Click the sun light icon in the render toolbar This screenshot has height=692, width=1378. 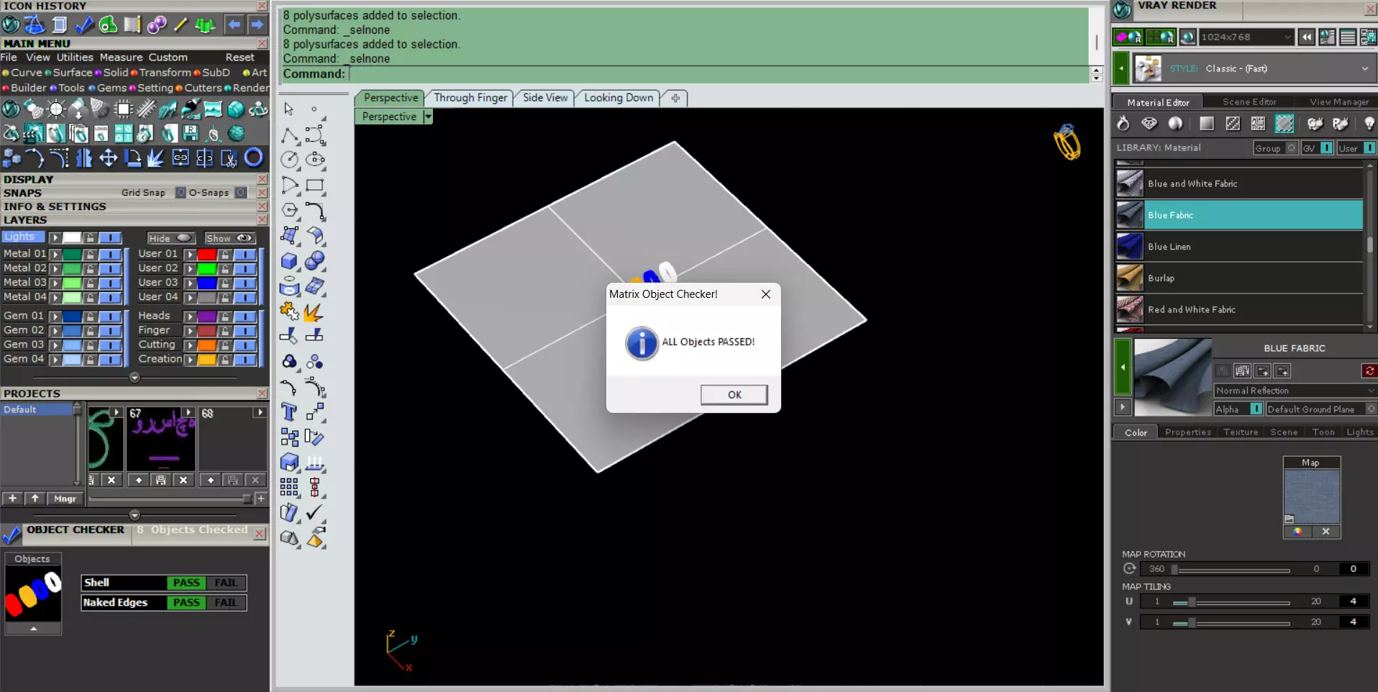pyautogui.click(x=56, y=109)
